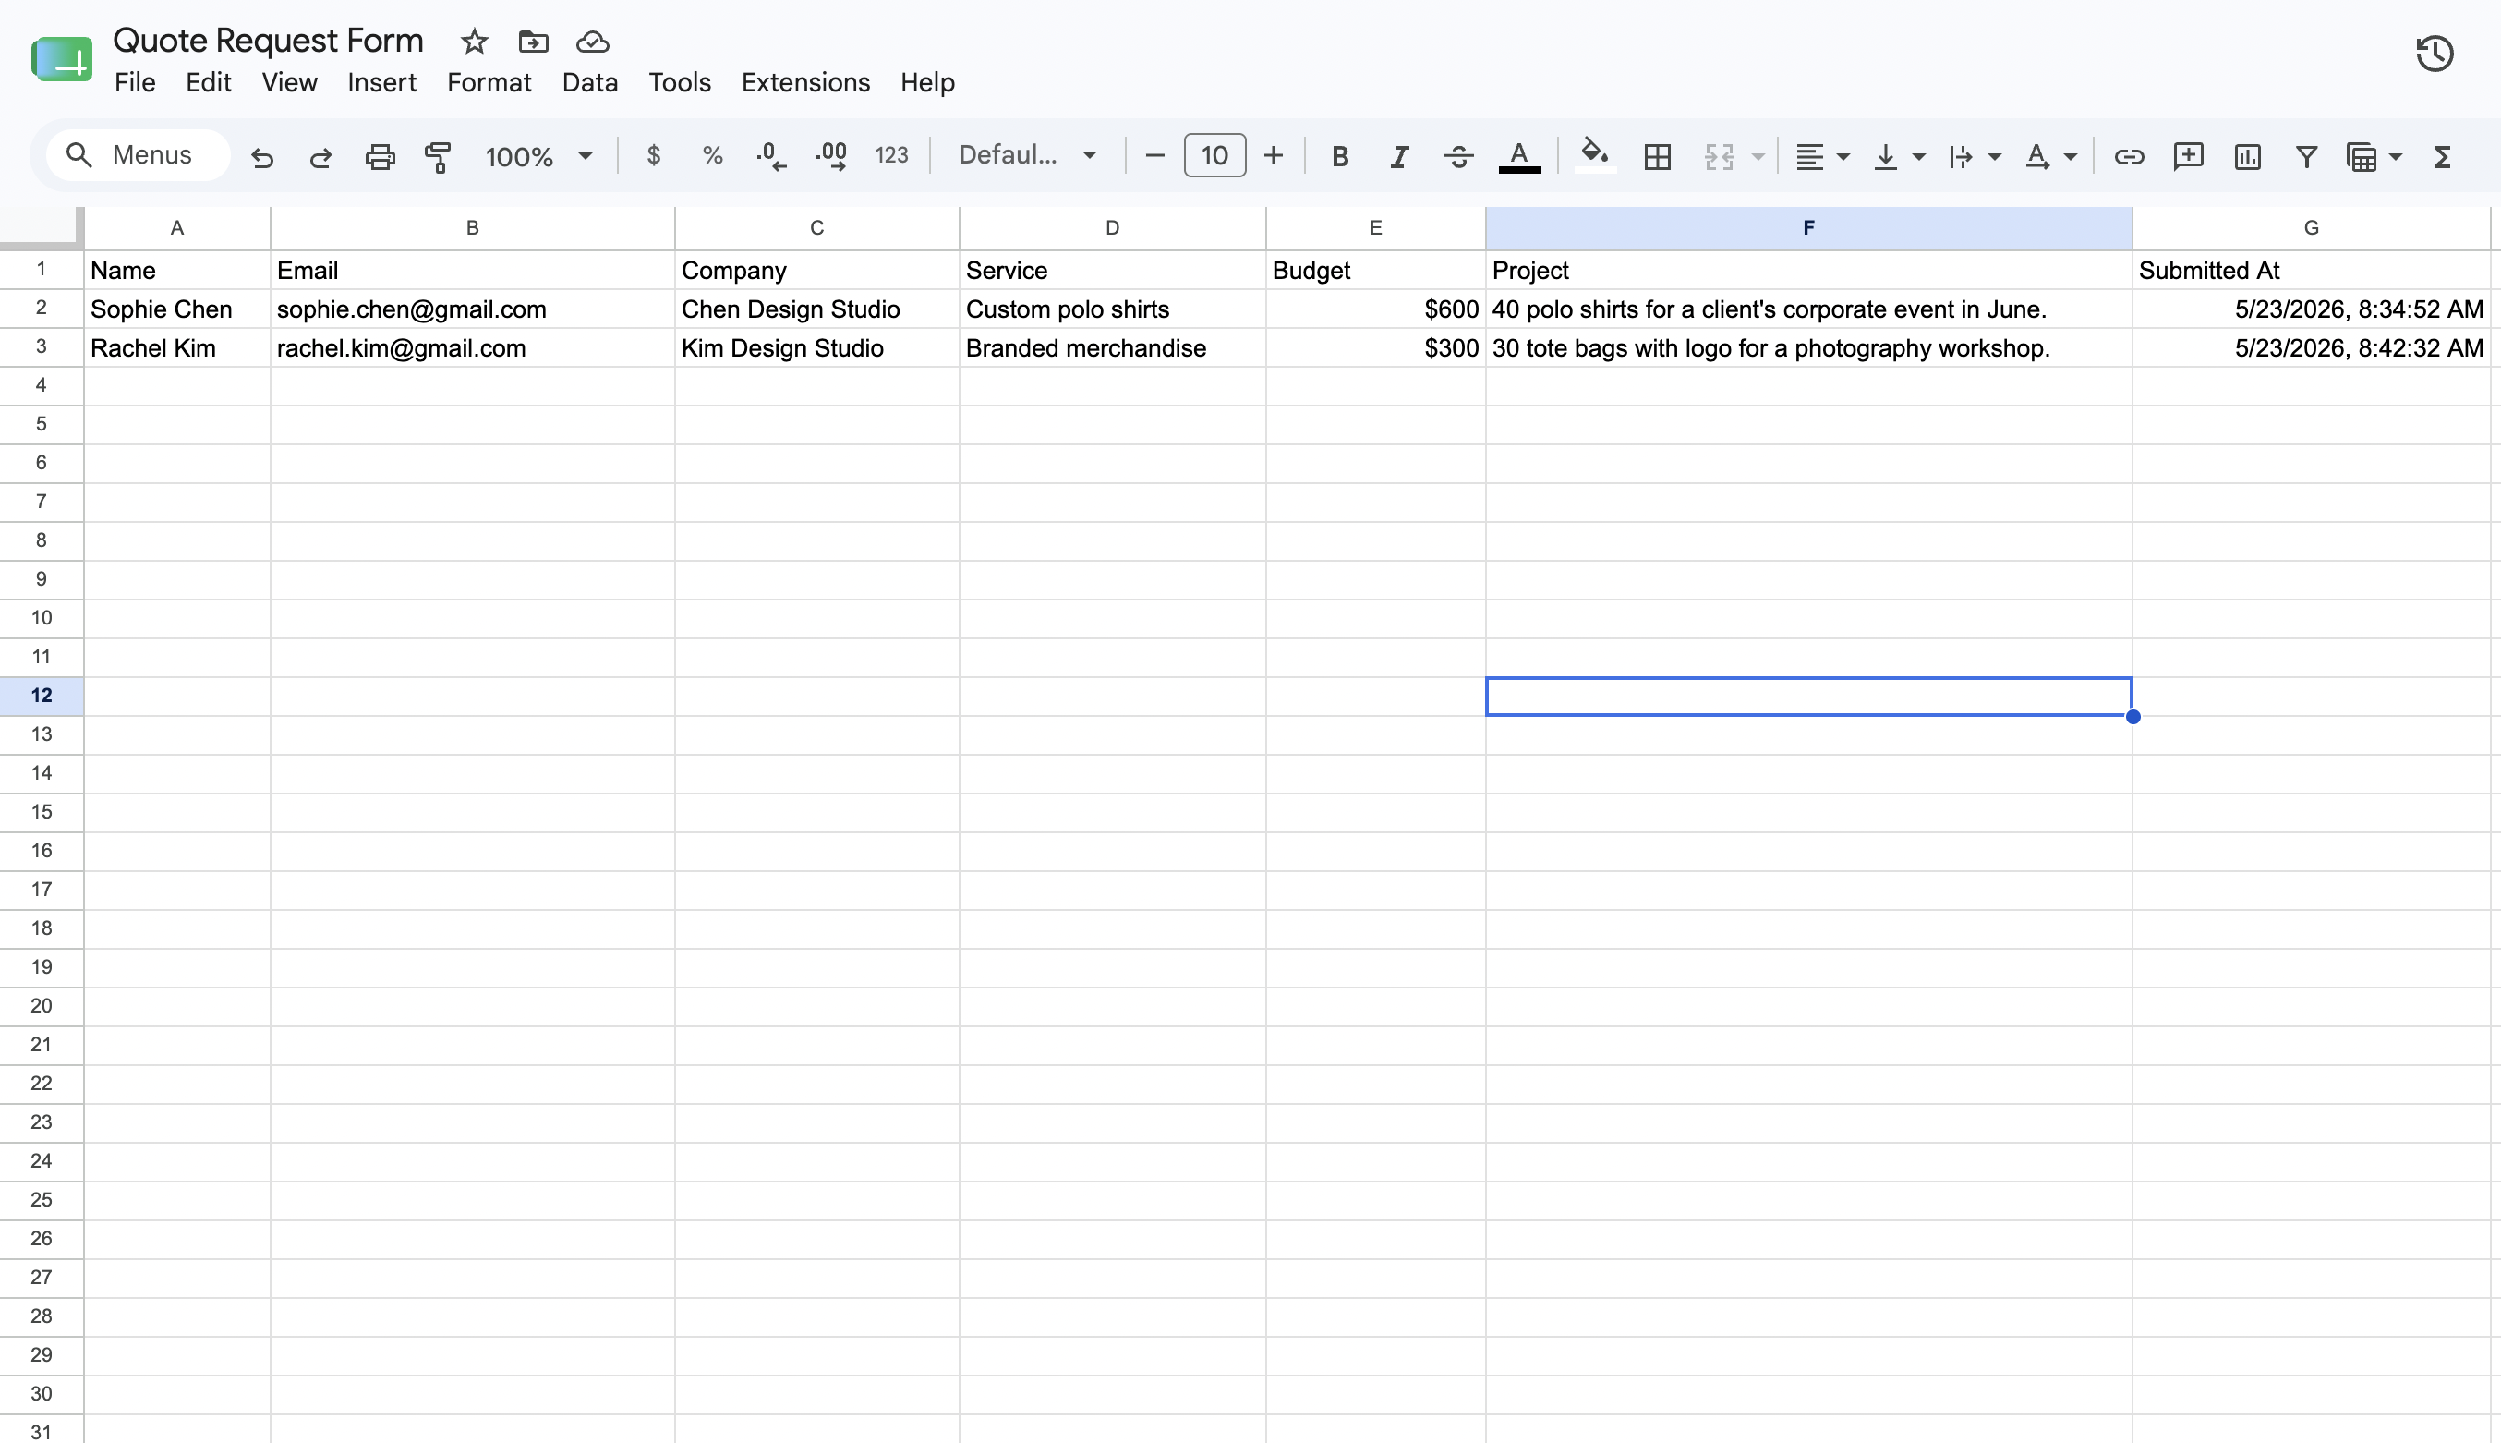
Task: Click the Quote Request Form title
Action: (269, 41)
